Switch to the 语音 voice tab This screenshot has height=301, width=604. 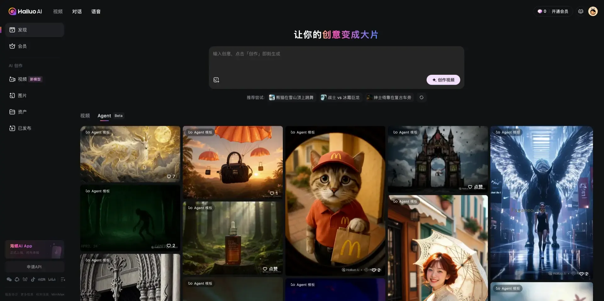[96, 12]
